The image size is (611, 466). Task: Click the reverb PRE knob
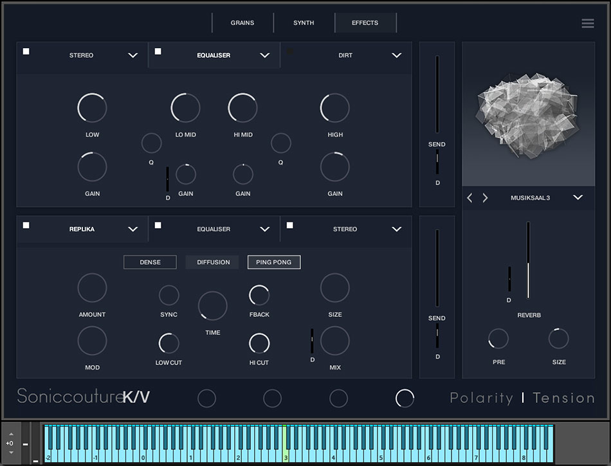(498, 339)
